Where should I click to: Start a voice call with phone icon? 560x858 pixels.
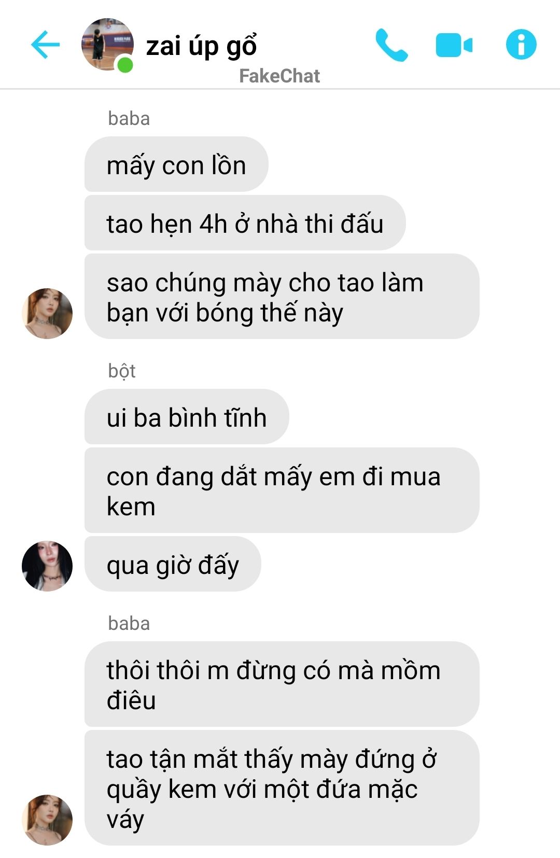click(391, 45)
